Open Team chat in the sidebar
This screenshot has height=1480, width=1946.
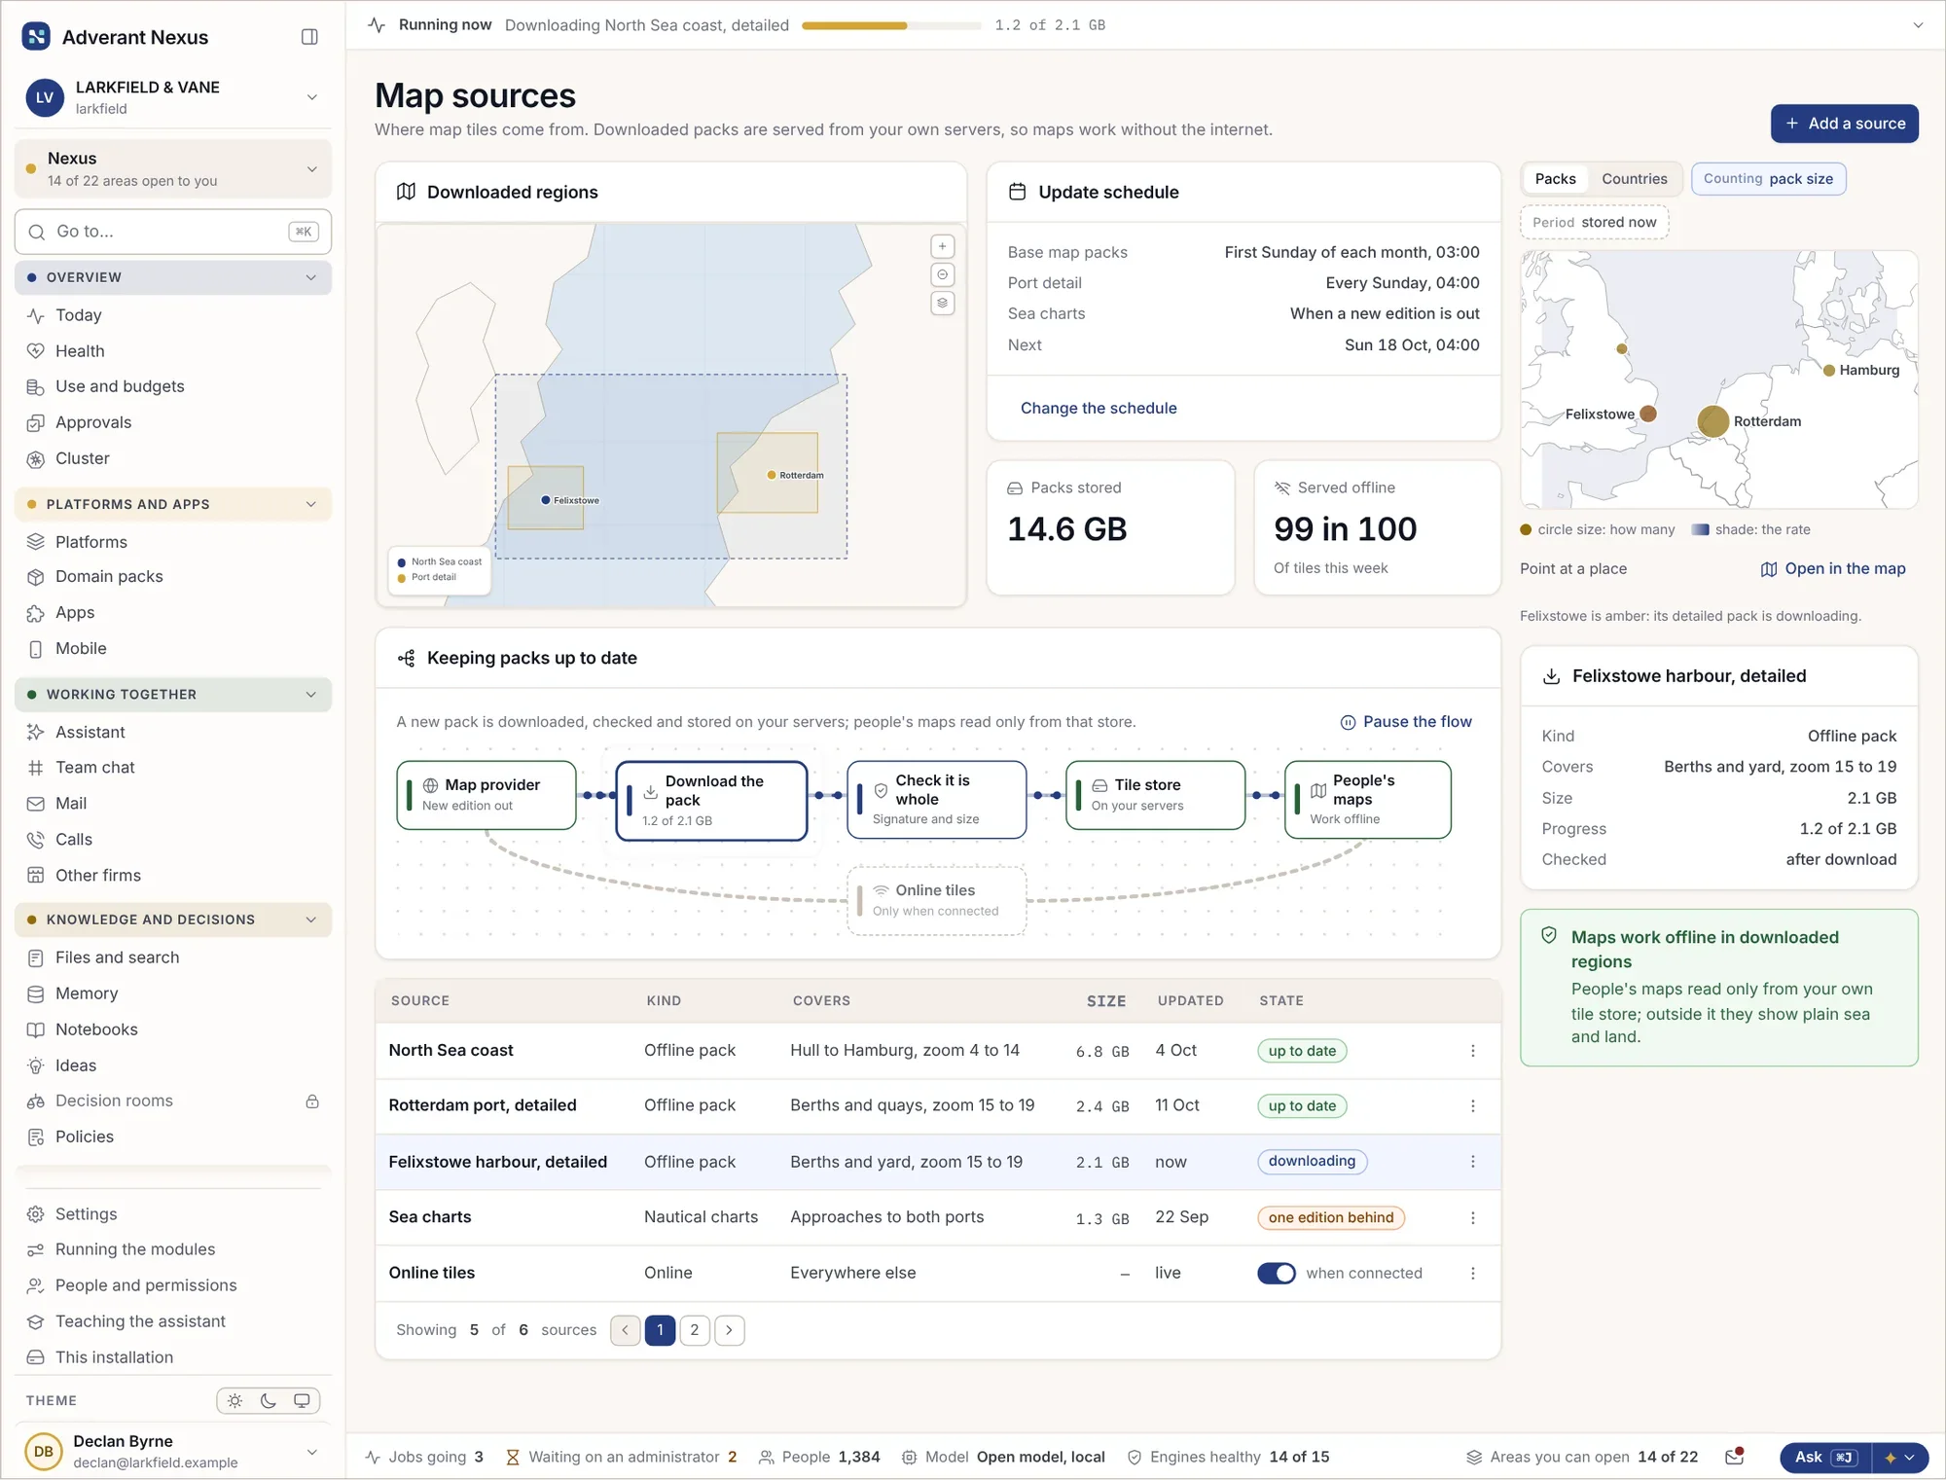pos(173,768)
